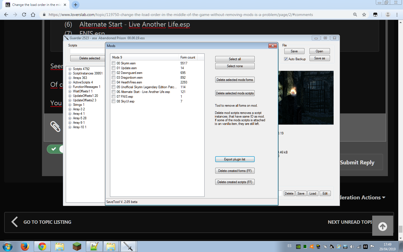Click Delete created scripts (FF)
The image size is (403, 252).
235,182
